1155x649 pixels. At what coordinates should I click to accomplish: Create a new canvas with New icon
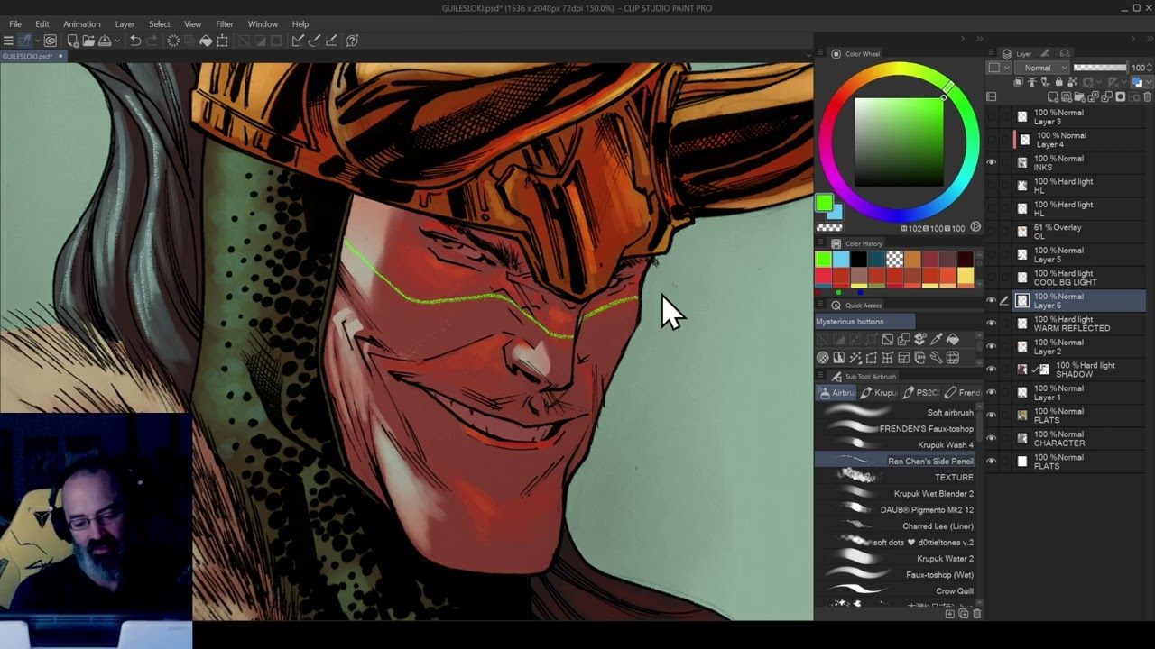tap(73, 41)
